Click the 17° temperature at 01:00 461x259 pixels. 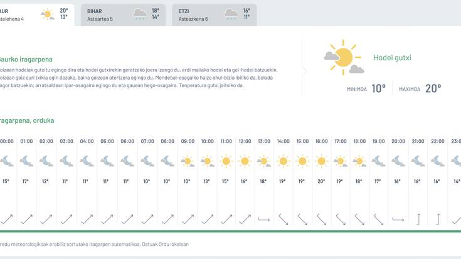tap(26, 181)
